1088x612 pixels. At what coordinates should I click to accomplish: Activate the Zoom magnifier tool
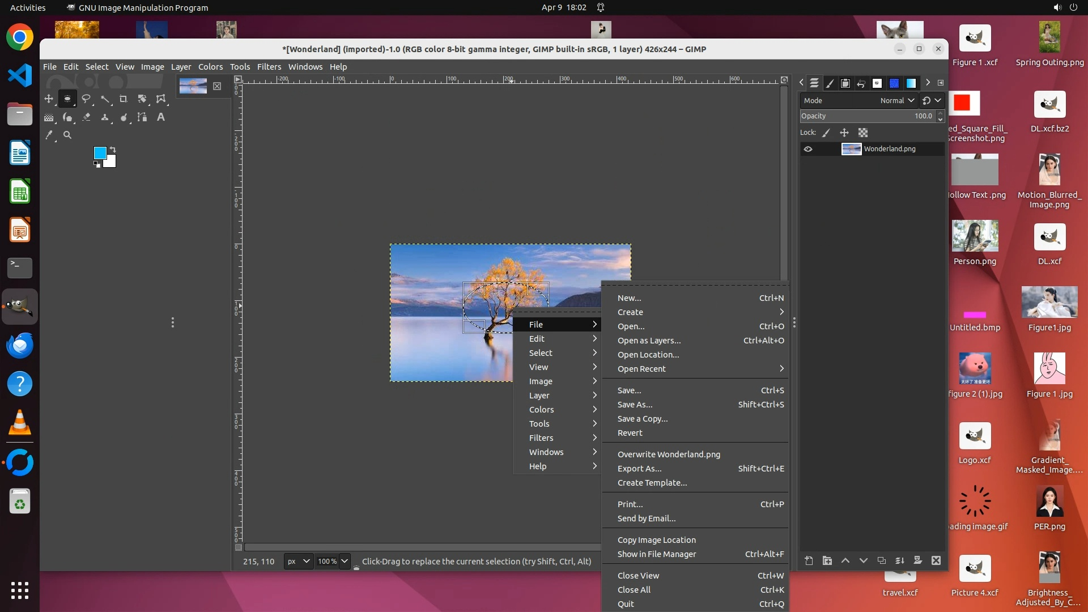[x=67, y=135]
